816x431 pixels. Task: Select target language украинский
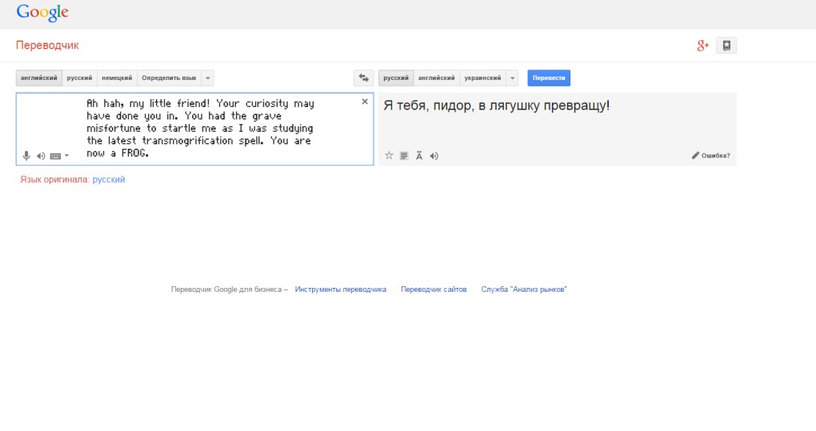click(x=483, y=78)
